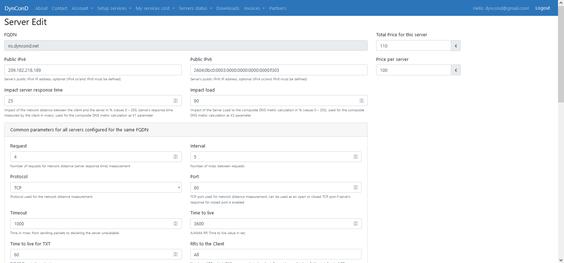The height and width of the screenshot is (263, 564).
Task: Click the Time to live for TXT stepper
Action: point(176,254)
